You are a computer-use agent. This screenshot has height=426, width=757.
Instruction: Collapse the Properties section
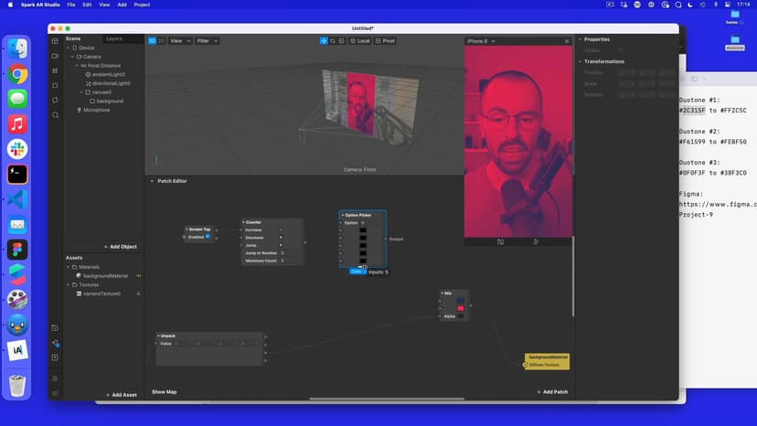580,39
